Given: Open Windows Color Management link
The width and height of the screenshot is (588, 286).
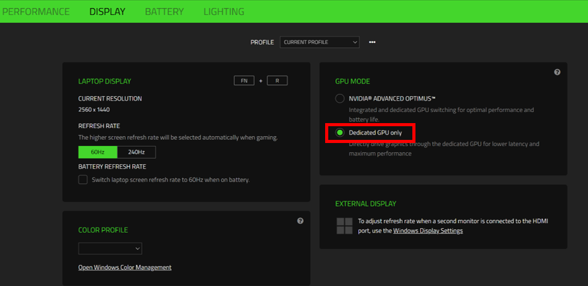Looking at the screenshot, I should pyautogui.click(x=125, y=267).
